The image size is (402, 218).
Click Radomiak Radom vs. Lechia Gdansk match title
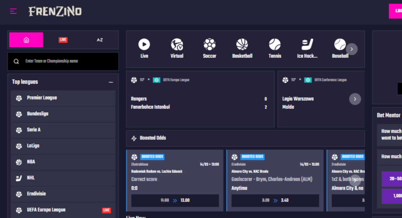coord(157,171)
